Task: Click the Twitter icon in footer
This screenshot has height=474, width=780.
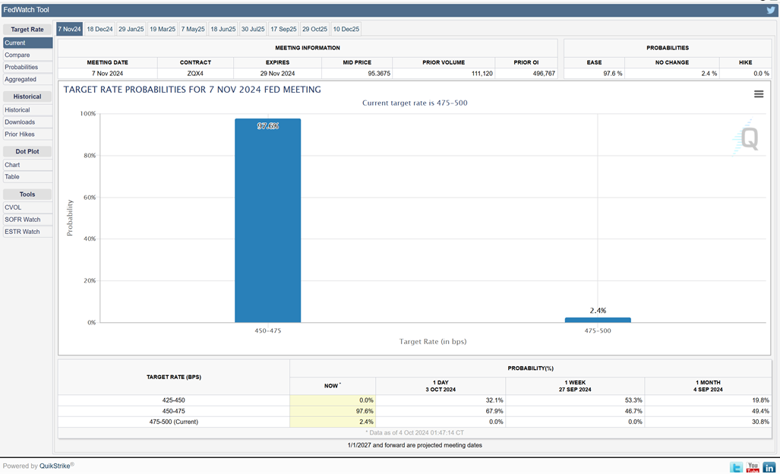Action: [736, 467]
